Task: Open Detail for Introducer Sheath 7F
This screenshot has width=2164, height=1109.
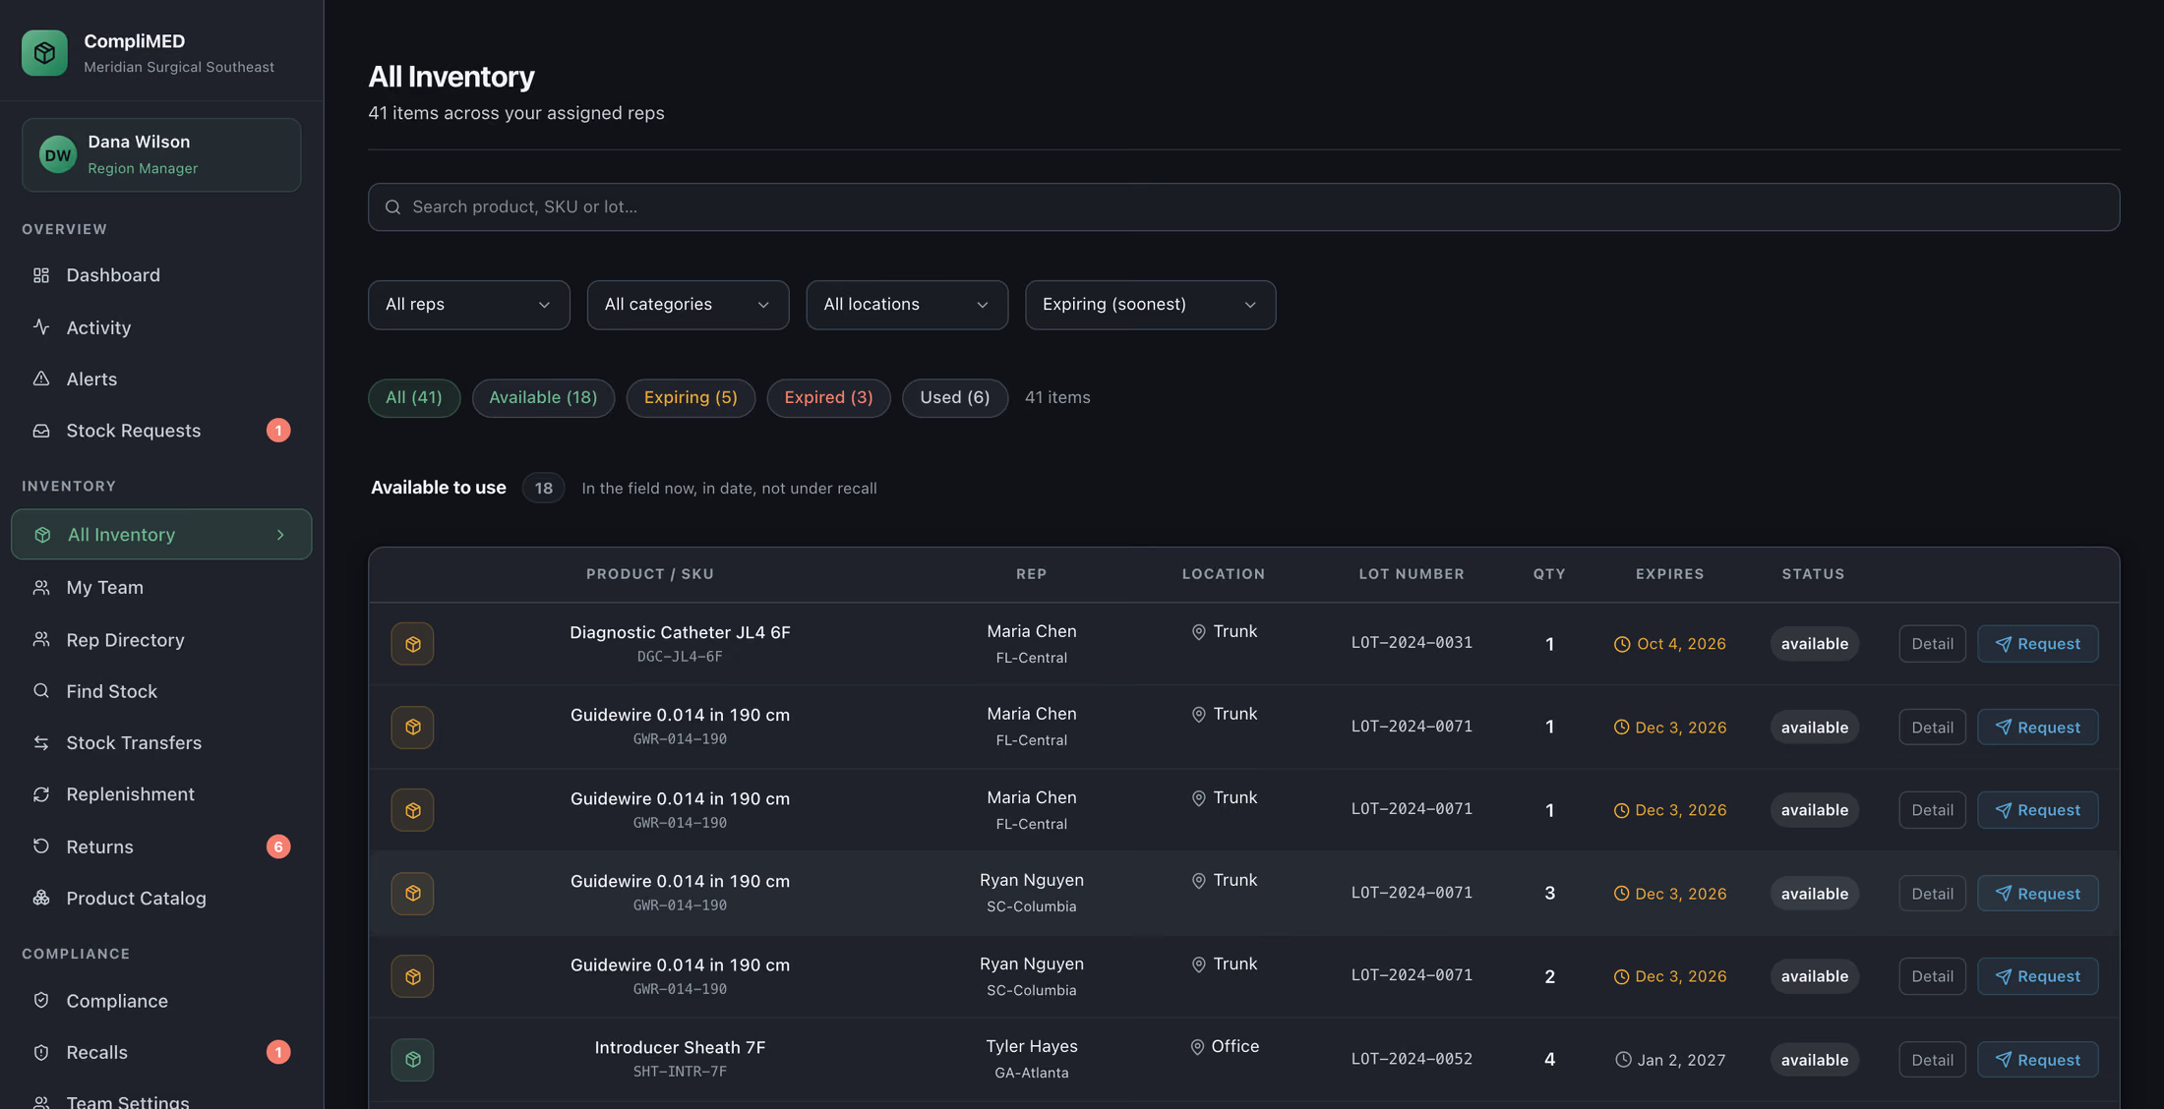Action: pyautogui.click(x=1932, y=1060)
